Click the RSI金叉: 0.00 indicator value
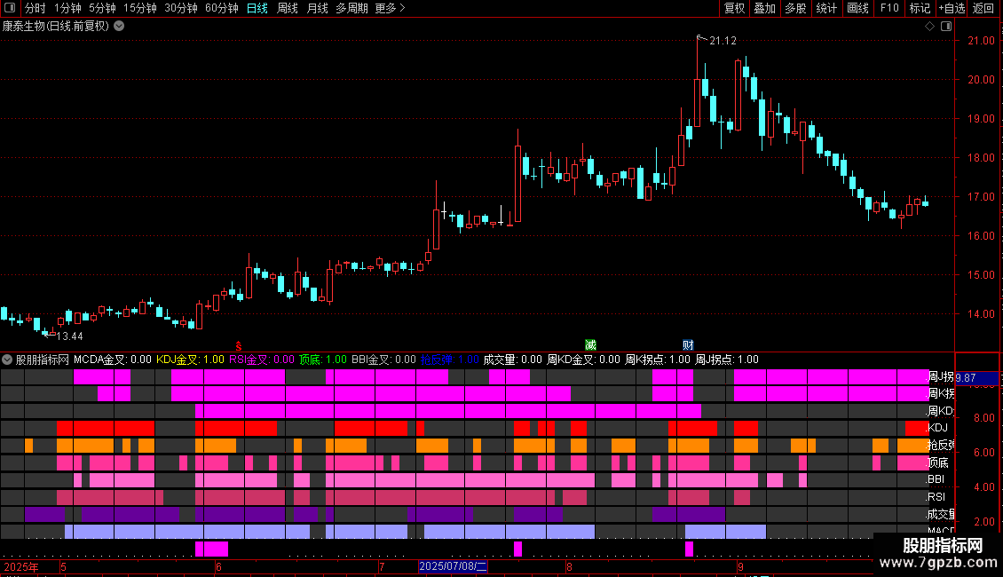The image size is (1003, 577). pyautogui.click(x=262, y=360)
